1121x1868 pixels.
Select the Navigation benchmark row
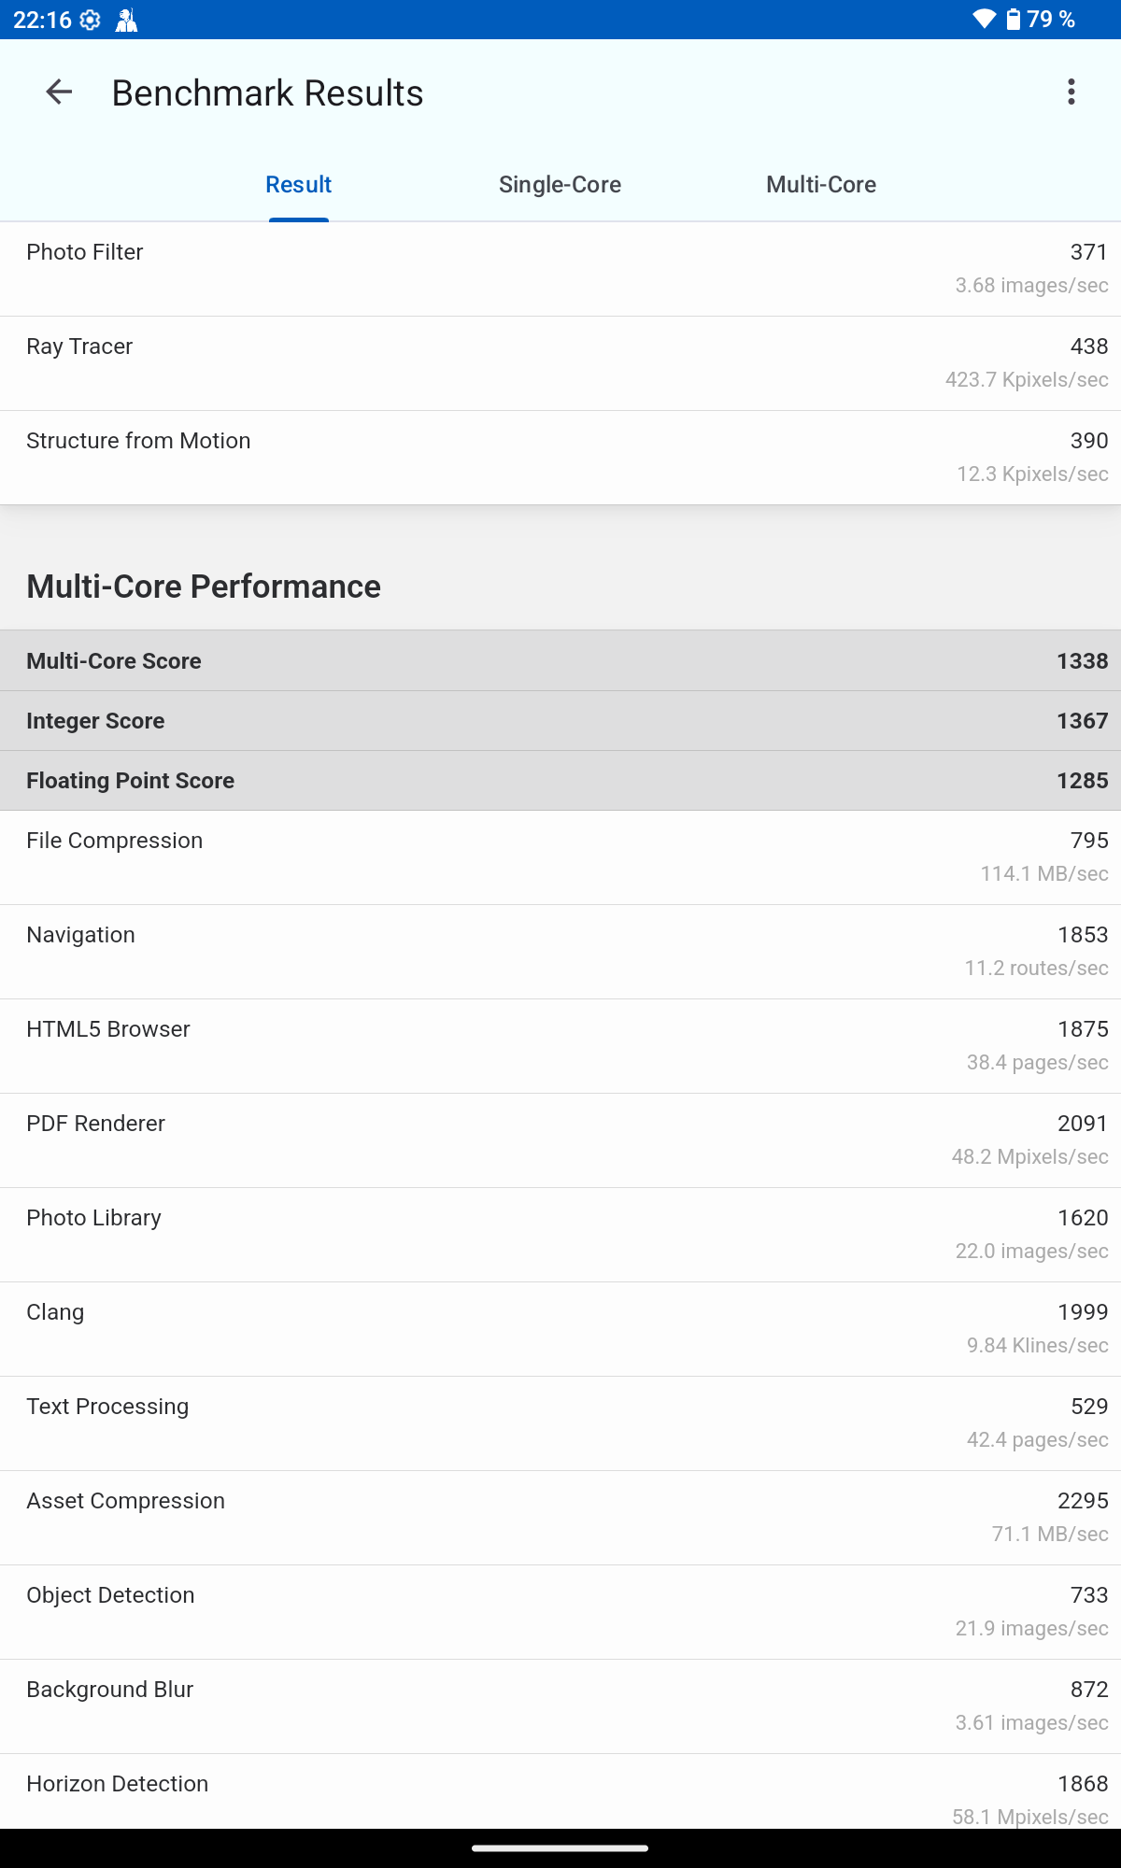(560, 952)
